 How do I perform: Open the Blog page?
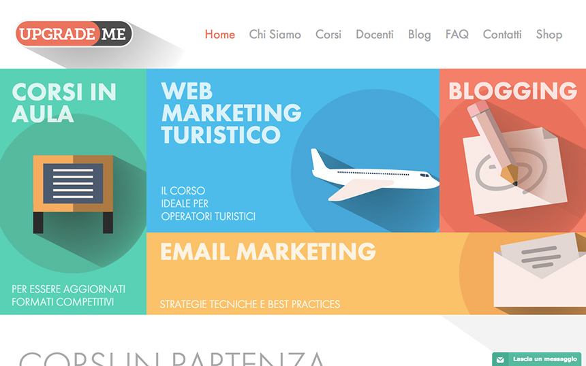419,35
